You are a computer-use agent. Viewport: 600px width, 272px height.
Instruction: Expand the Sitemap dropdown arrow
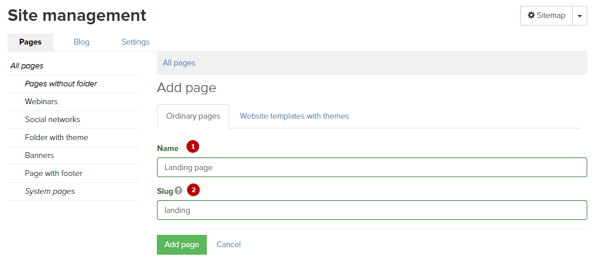tap(580, 16)
